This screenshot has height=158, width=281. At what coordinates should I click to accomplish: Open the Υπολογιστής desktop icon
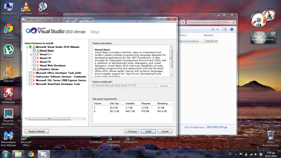click(x=9, y=9)
